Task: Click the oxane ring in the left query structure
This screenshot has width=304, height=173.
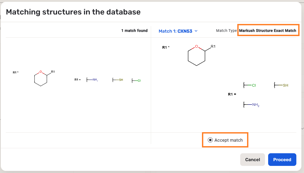Action: pyautogui.click(x=41, y=78)
